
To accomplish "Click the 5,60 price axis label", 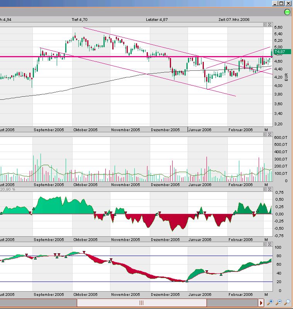I will (x=278, y=27).
